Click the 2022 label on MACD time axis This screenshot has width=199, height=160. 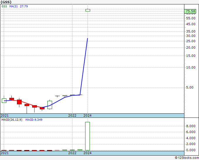[72, 153]
